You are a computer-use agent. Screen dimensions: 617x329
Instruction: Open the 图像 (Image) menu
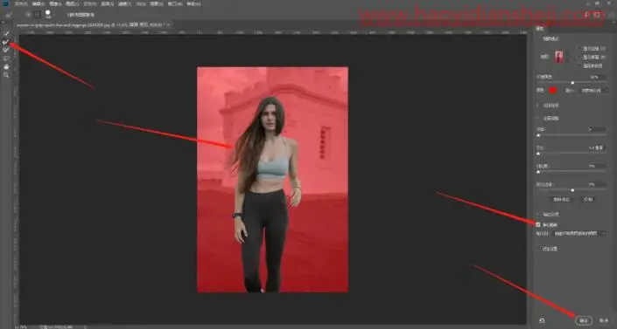tap(55, 3)
